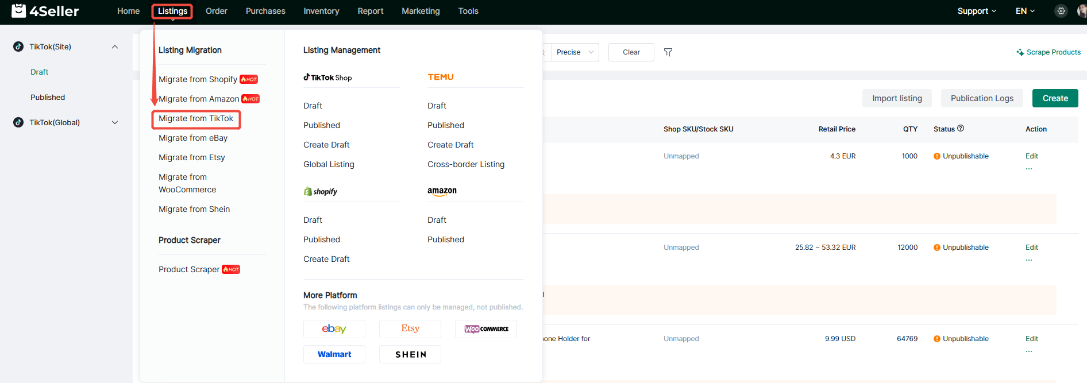The height and width of the screenshot is (383, 1087).
Task: Open the Home menu
Action: point(129,11)
